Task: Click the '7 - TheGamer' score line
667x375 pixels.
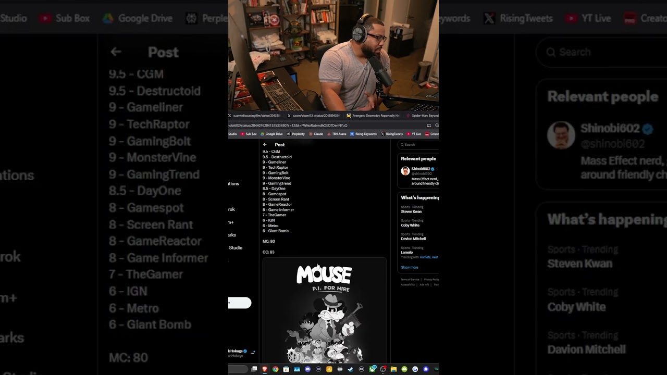Action: (274, 215)
